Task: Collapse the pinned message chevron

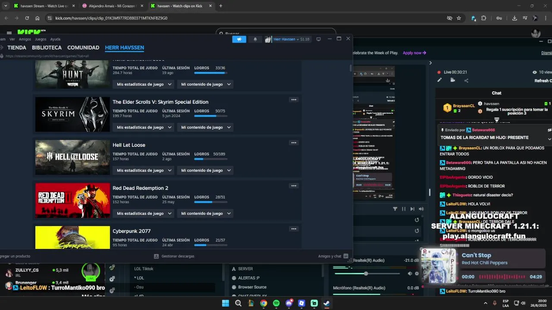Action: (x=549, y=139)
